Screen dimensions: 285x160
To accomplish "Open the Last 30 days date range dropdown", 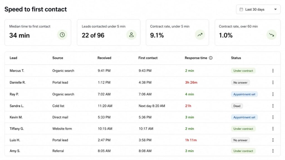I will pyautogui.click(x=258, y=9).
